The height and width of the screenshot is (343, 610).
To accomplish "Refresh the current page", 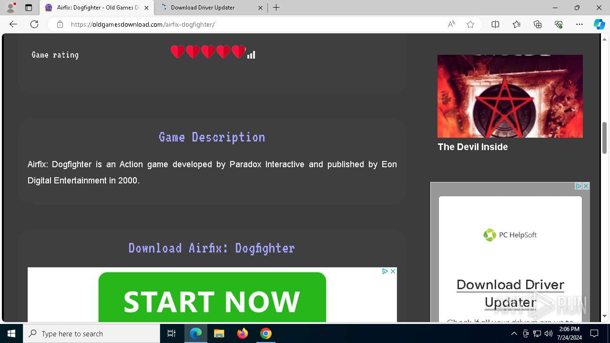I will point(34,24).
